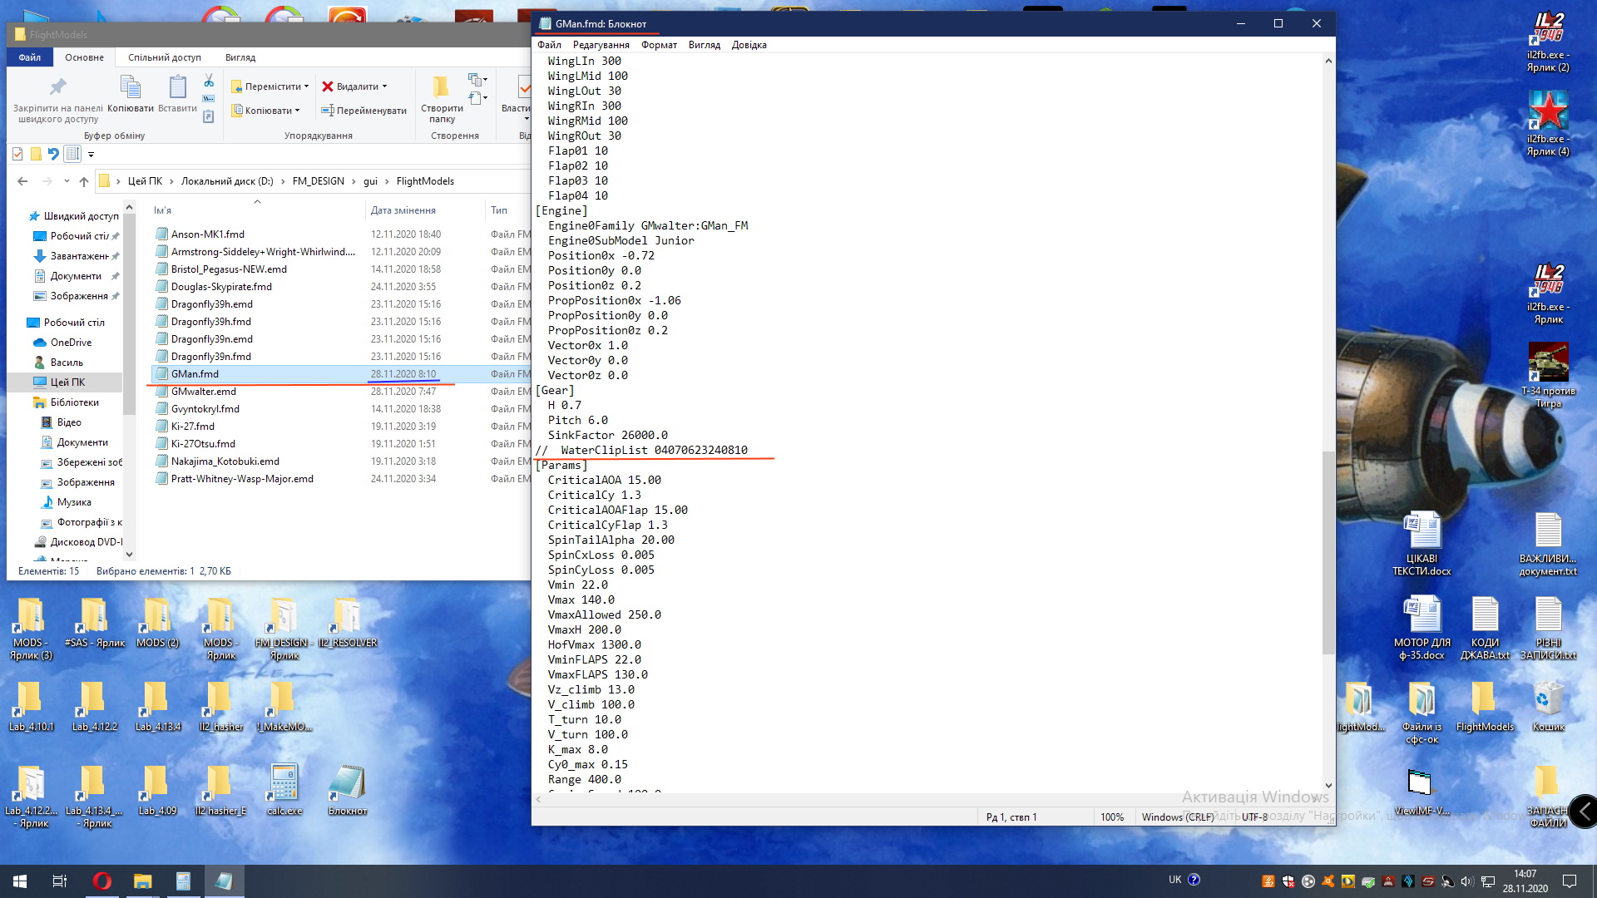The width and height of the screenshot is (1597, 898).
Task: Click the scissors Cut icon in the ribbon
Action: point(209,81)
